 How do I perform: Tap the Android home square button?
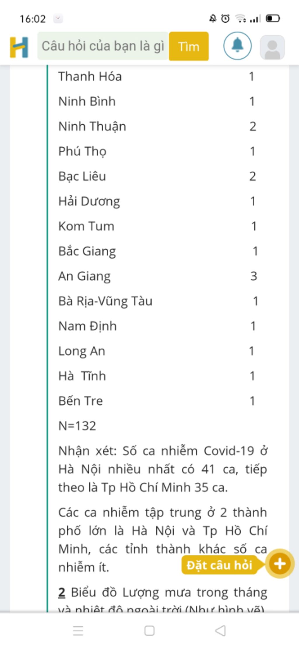(x=149, y=631)
